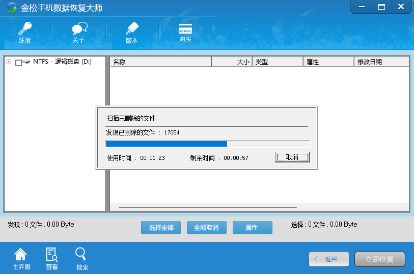The width and height of the screenshot is (414, 274).
Task: Maximize the application window
Action: coord(381,7)
